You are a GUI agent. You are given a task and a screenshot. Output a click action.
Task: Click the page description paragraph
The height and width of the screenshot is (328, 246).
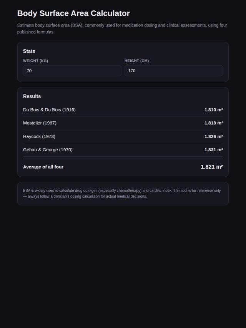tap(123, 29)
